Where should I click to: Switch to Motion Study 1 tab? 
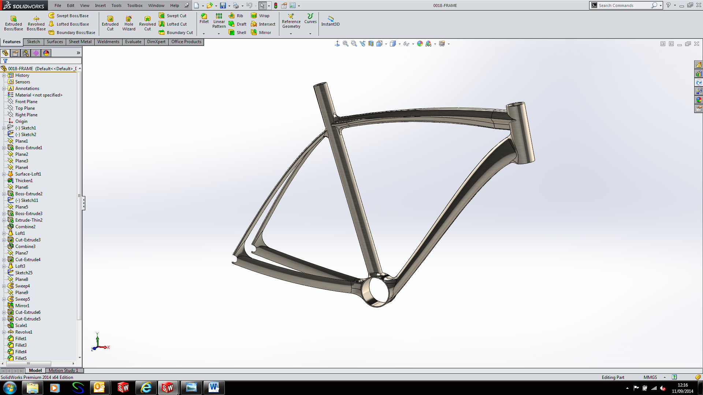coord(63,370)
